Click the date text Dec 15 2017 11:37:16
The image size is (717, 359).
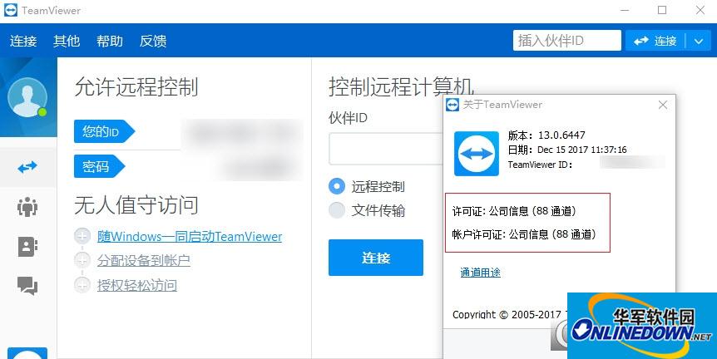(x=582, y=150)
